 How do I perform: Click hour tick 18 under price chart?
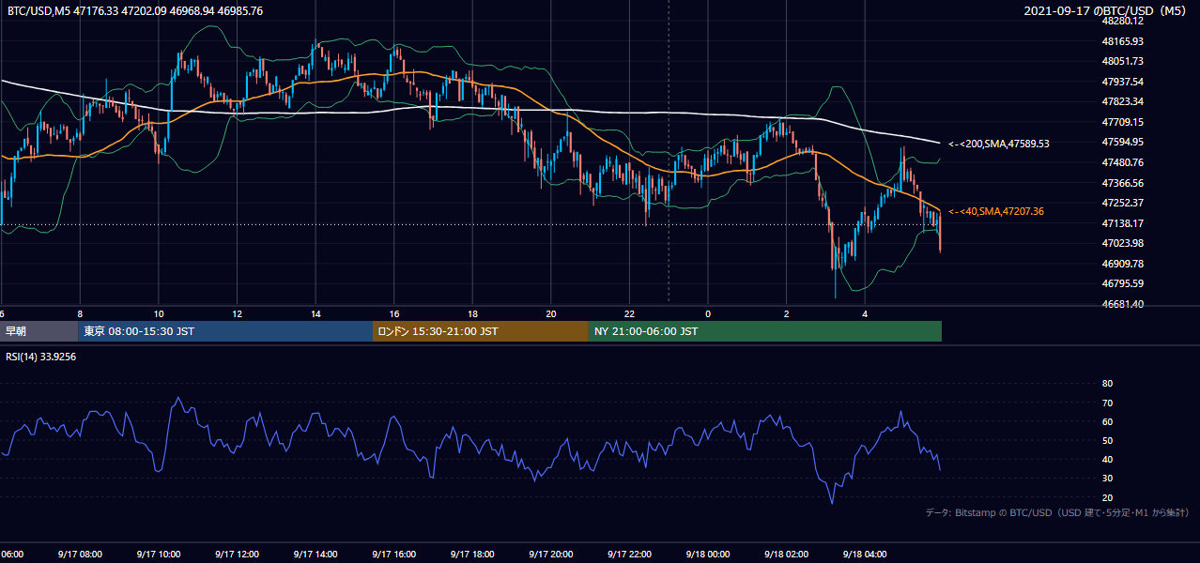point(472,313)
